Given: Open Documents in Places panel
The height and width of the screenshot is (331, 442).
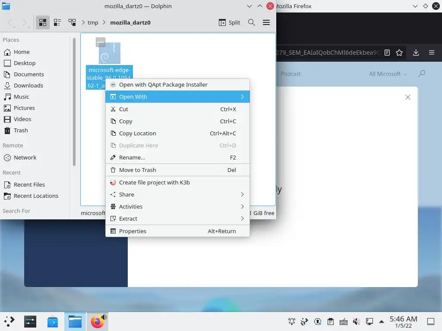Looking at the screenshot, I should tap(28, 74).
